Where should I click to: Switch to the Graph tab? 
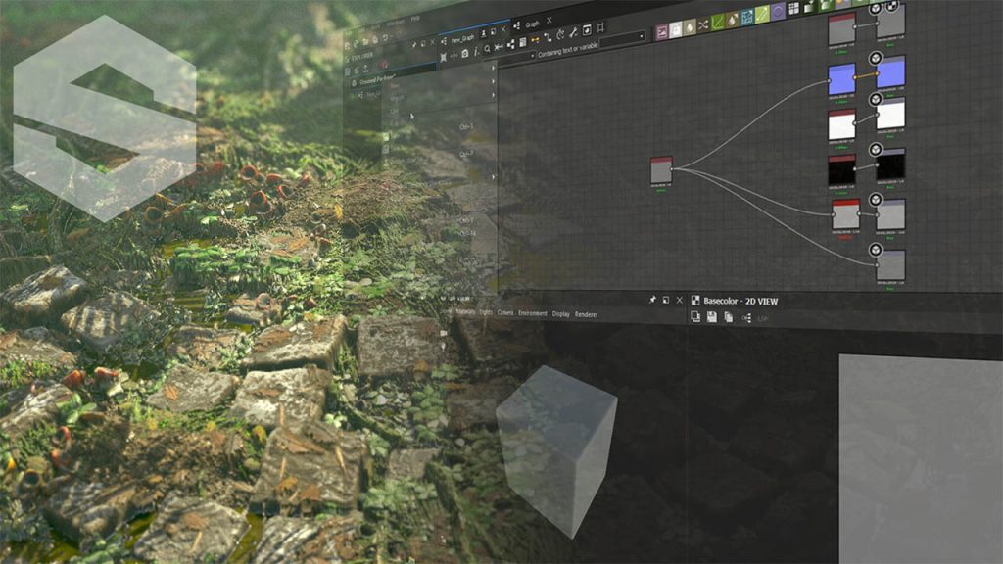pos(532,23)
